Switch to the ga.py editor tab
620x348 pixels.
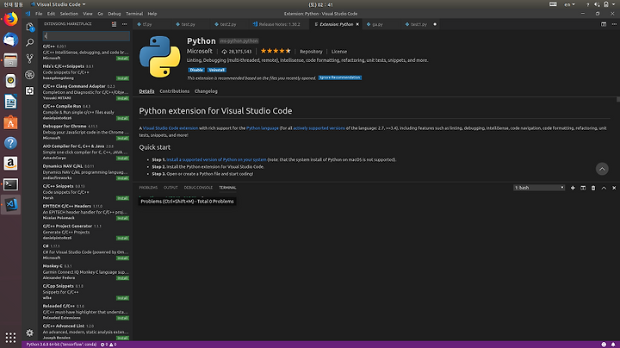click(x=378, y=24)
